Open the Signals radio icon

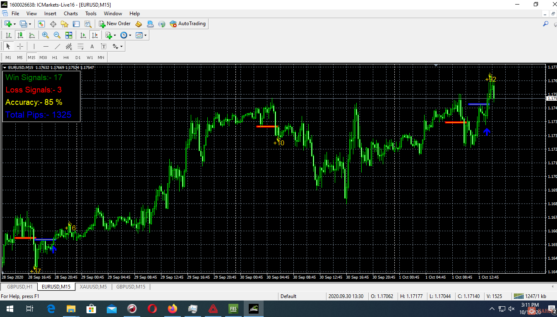(162, 24)
